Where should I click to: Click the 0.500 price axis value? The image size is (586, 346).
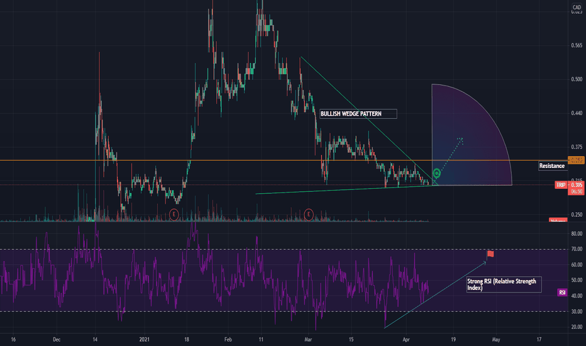coord(577,79)
